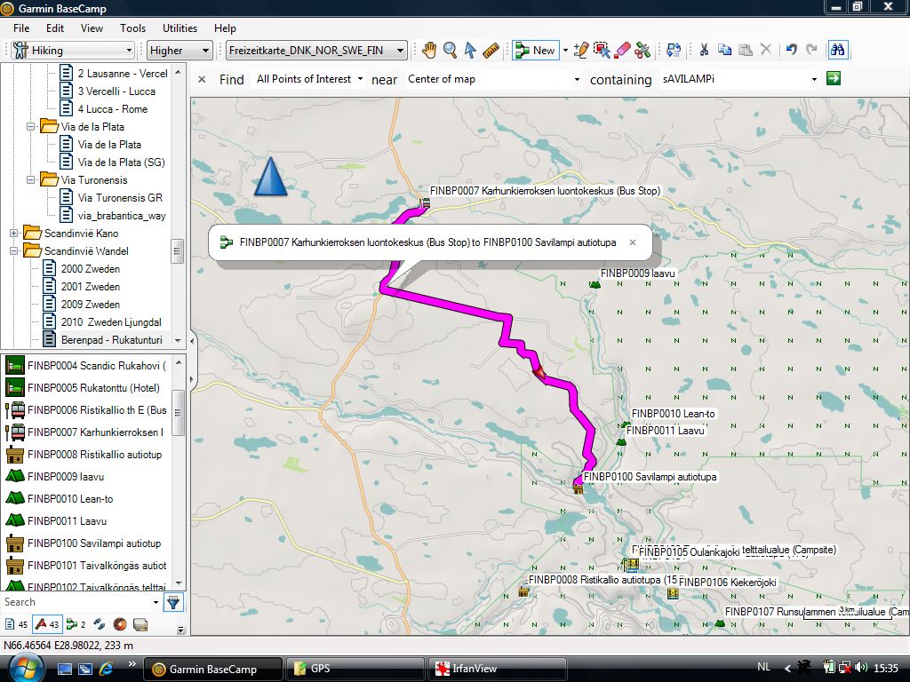Select the Pan hand tool
The width and height of the screenshot is (910, 682).
coord(429,51)
